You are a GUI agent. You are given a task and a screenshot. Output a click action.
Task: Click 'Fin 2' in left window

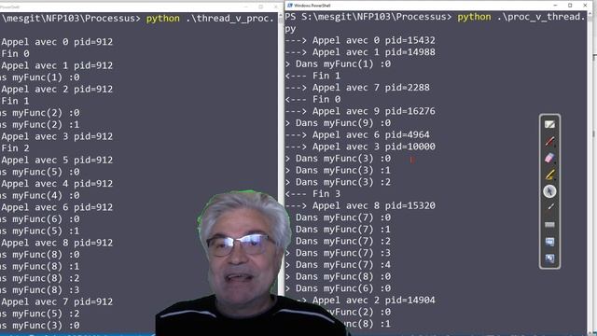coord(15,148)
